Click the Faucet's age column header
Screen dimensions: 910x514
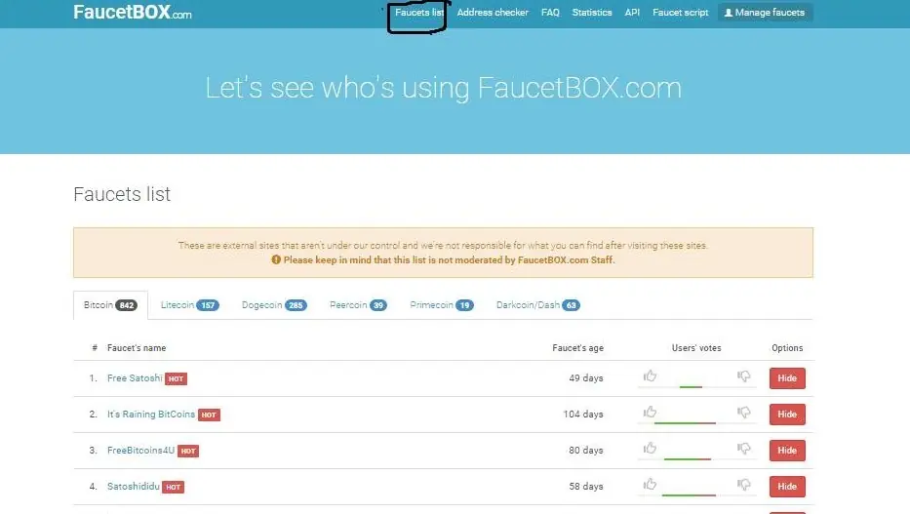point(577,348)
